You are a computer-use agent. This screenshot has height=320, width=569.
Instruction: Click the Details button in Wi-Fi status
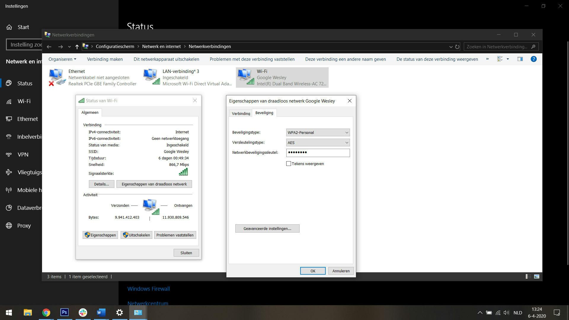point(101,184)
